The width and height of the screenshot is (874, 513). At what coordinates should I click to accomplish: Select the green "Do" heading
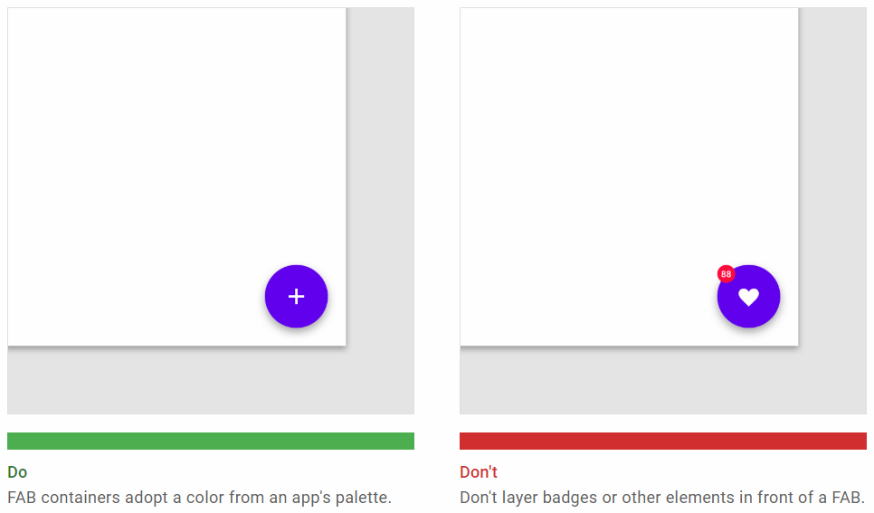click(17, 472)
